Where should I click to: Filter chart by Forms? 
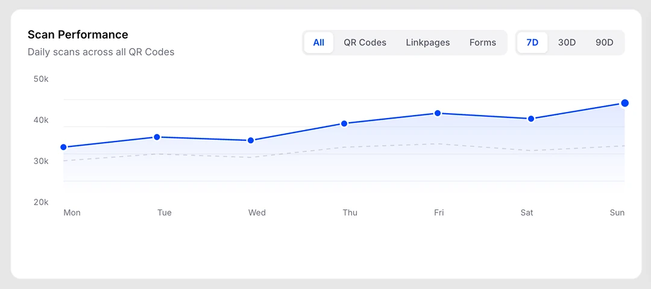click(483, 43)
